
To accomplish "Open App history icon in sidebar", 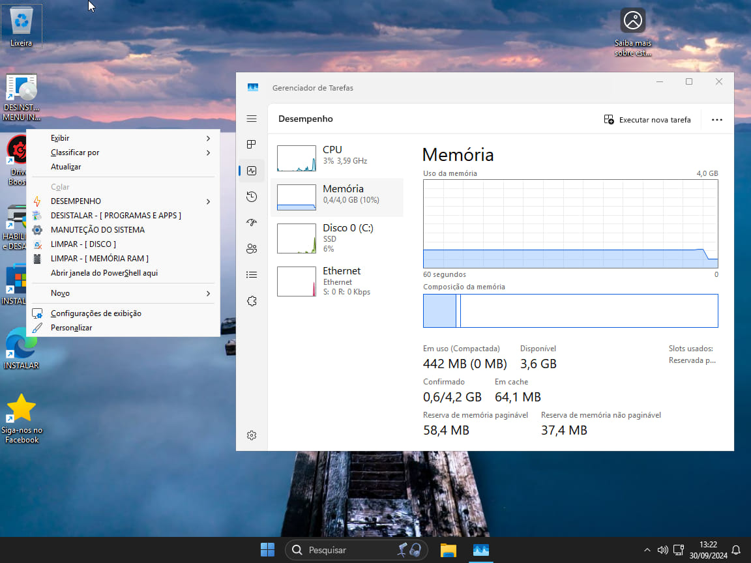I will (x=252, y=197).
